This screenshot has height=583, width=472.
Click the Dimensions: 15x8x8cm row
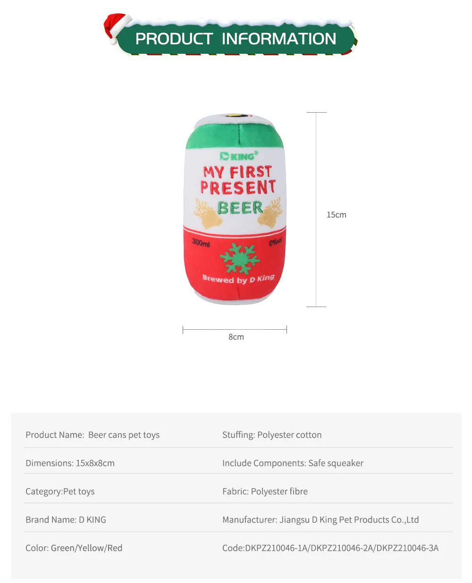pos(70,463)
